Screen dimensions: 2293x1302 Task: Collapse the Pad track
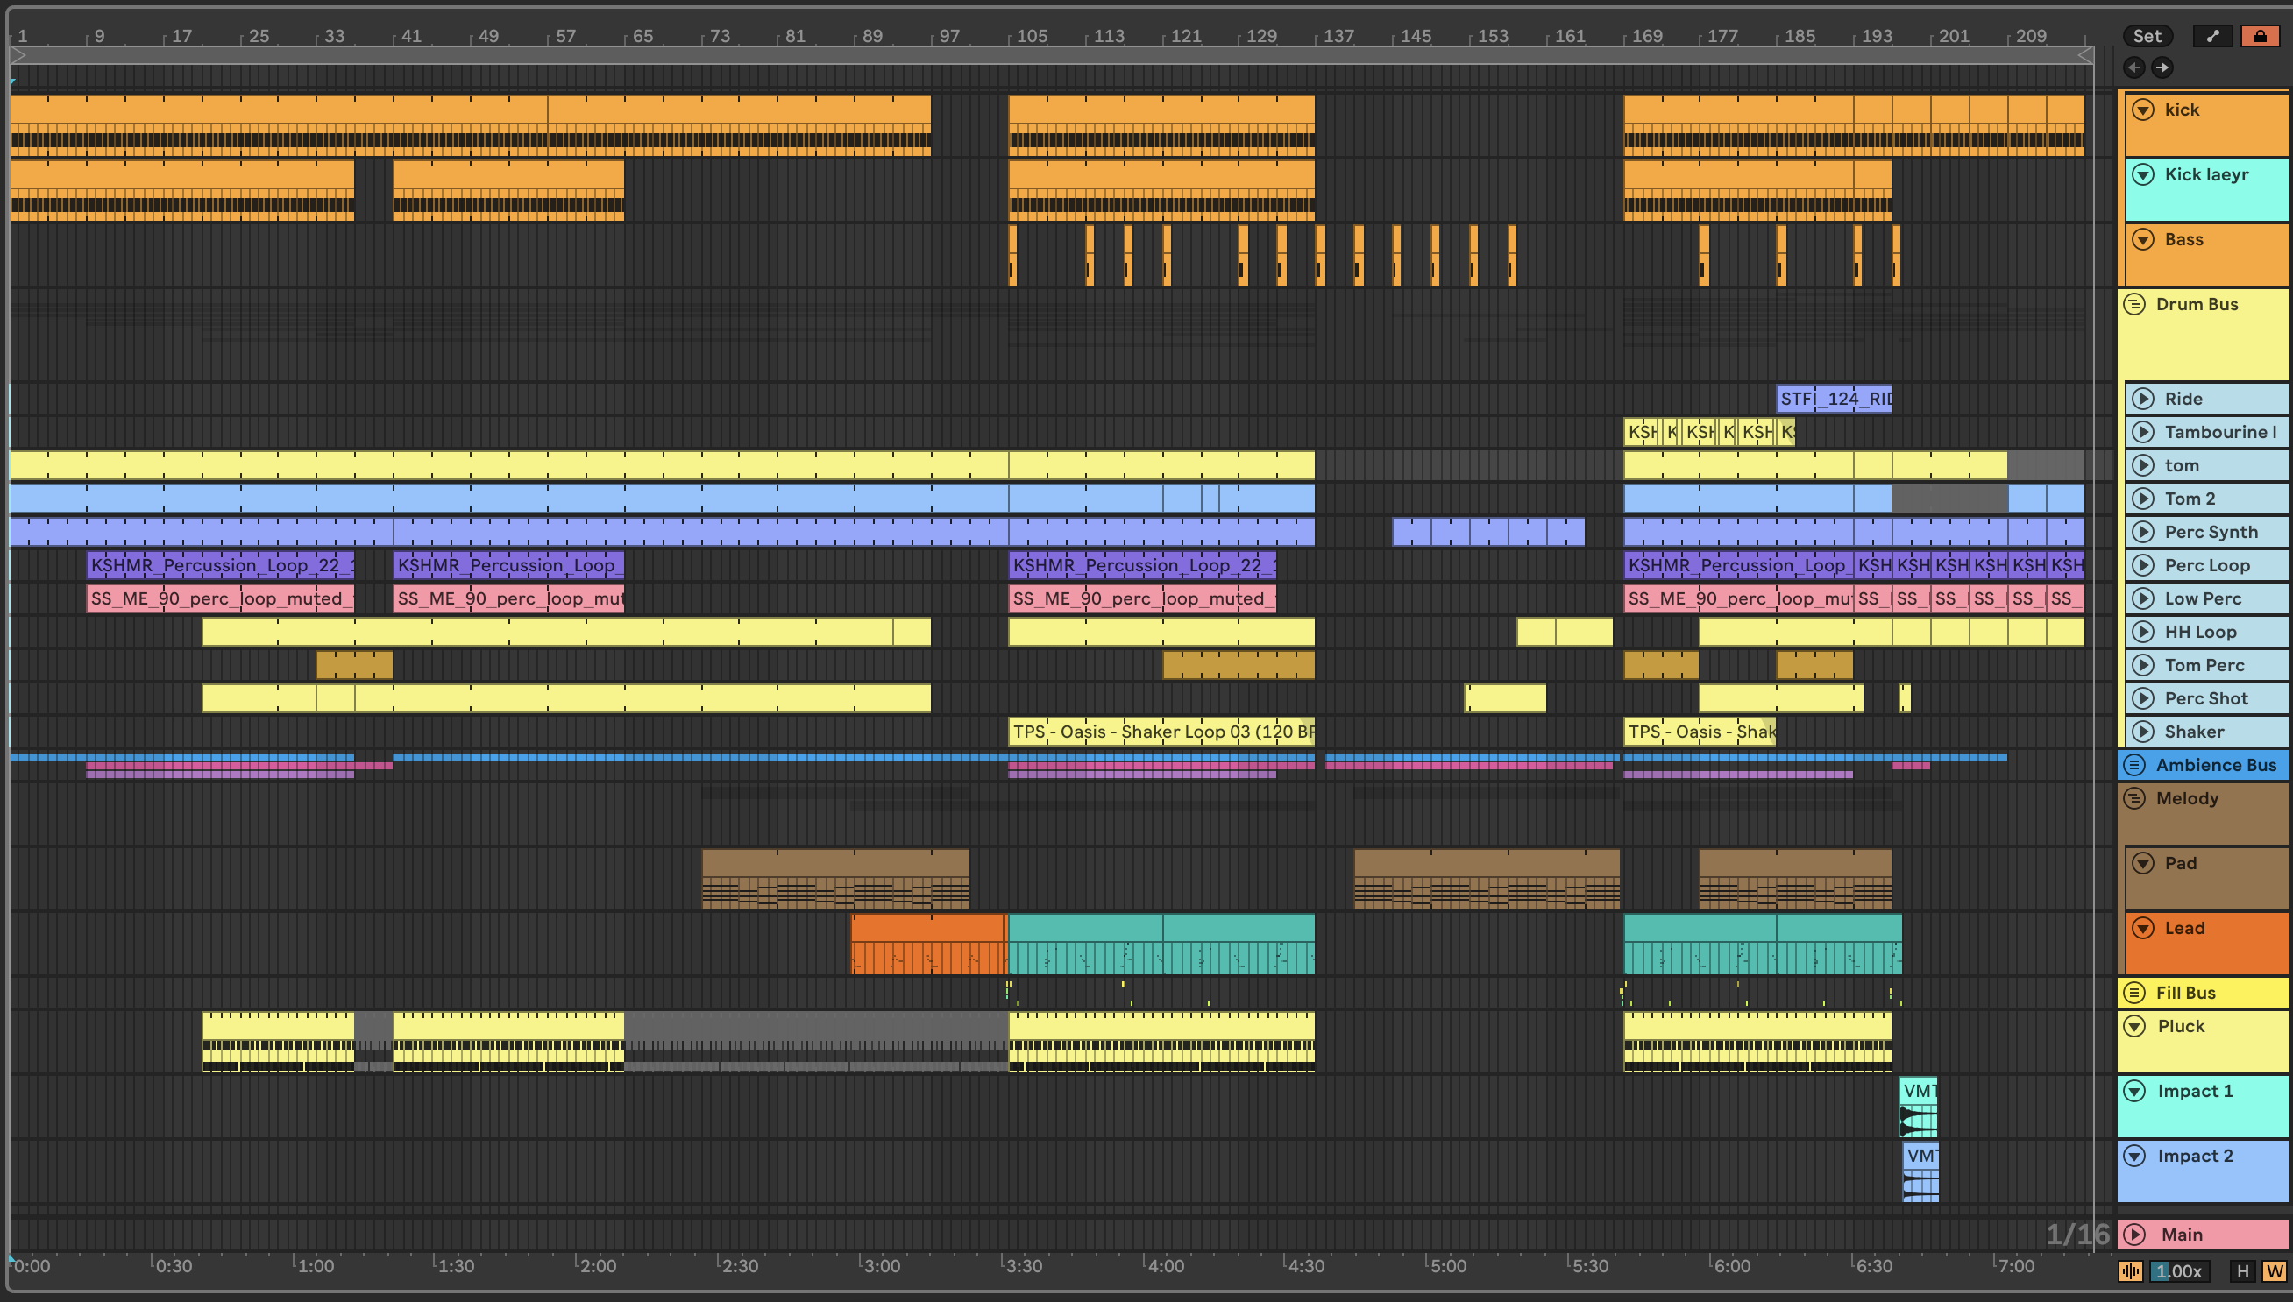tap(2143, 863)
